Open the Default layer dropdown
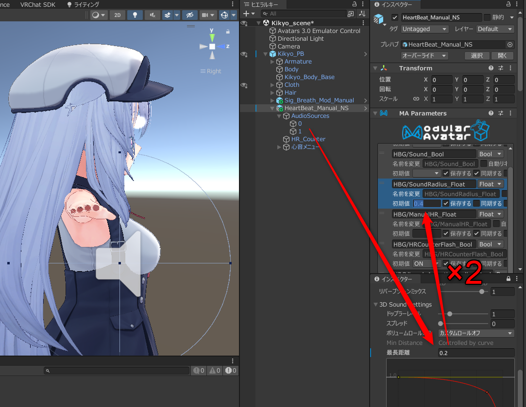This screenshot has height=407, width=526. coord(495,29)
